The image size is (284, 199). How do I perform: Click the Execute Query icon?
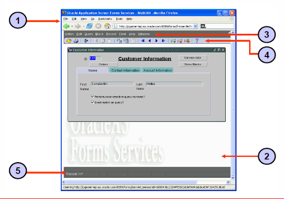tap(126, 41)
